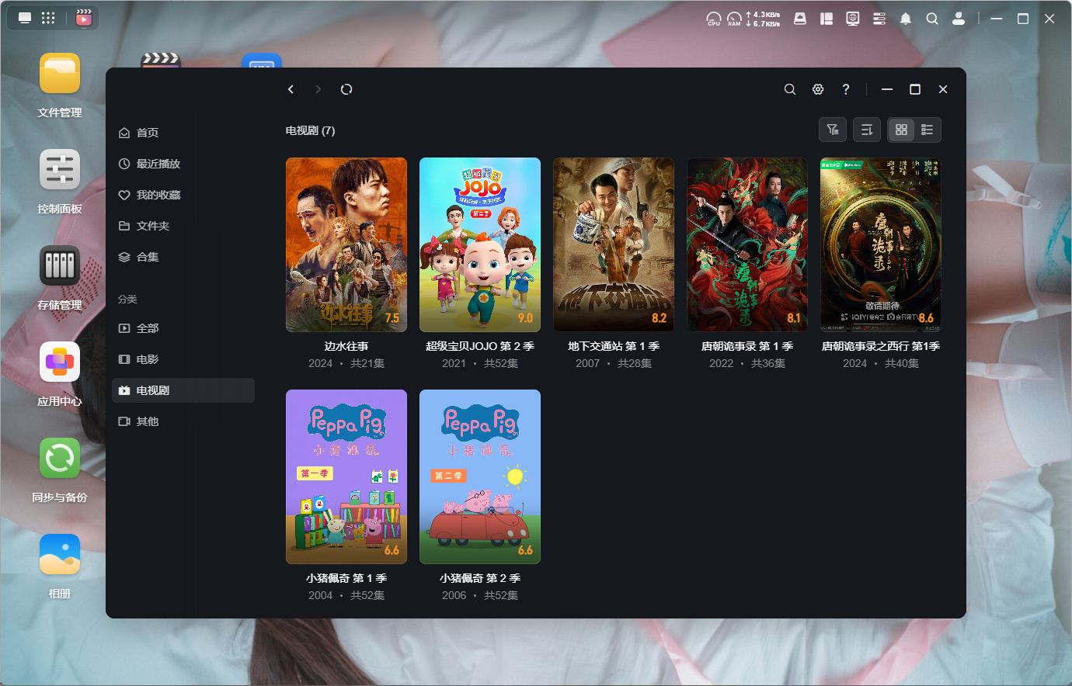Click the title 小猪佩奇 第 1 季
Viewport: 1072px width, 686px height.
click(x=346, y=578)
